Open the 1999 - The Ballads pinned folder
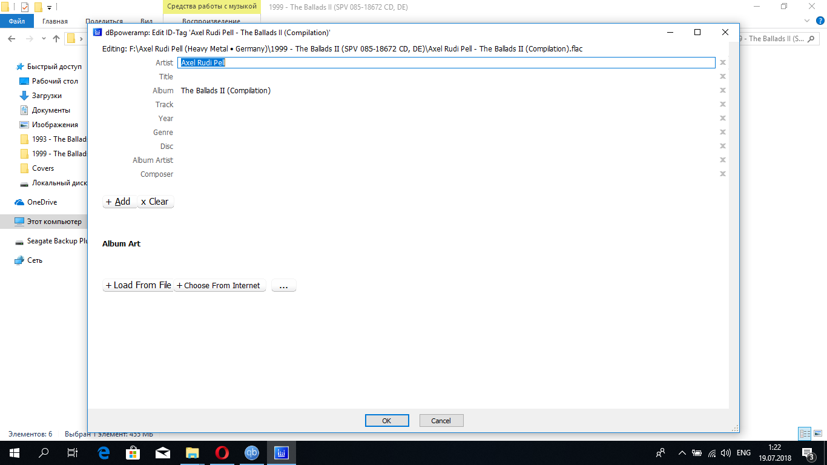The image size is (827, 465). tap(53, 154)
